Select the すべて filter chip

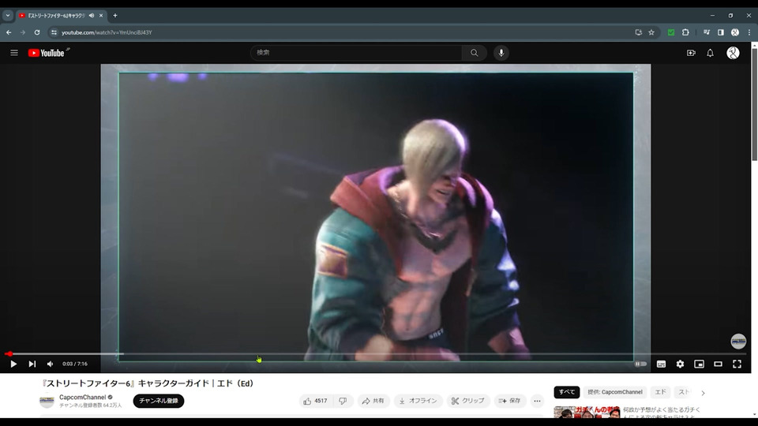567,392
